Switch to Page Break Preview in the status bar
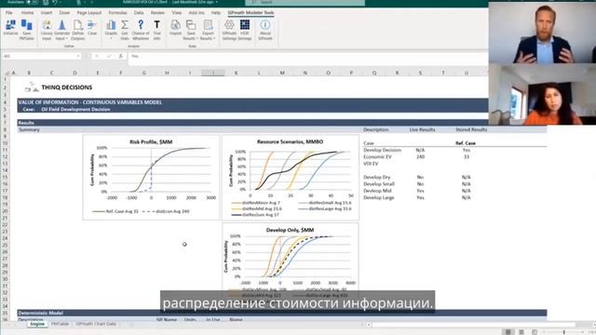596x335 pixels. pyautogui.click(x=535, y=332)
